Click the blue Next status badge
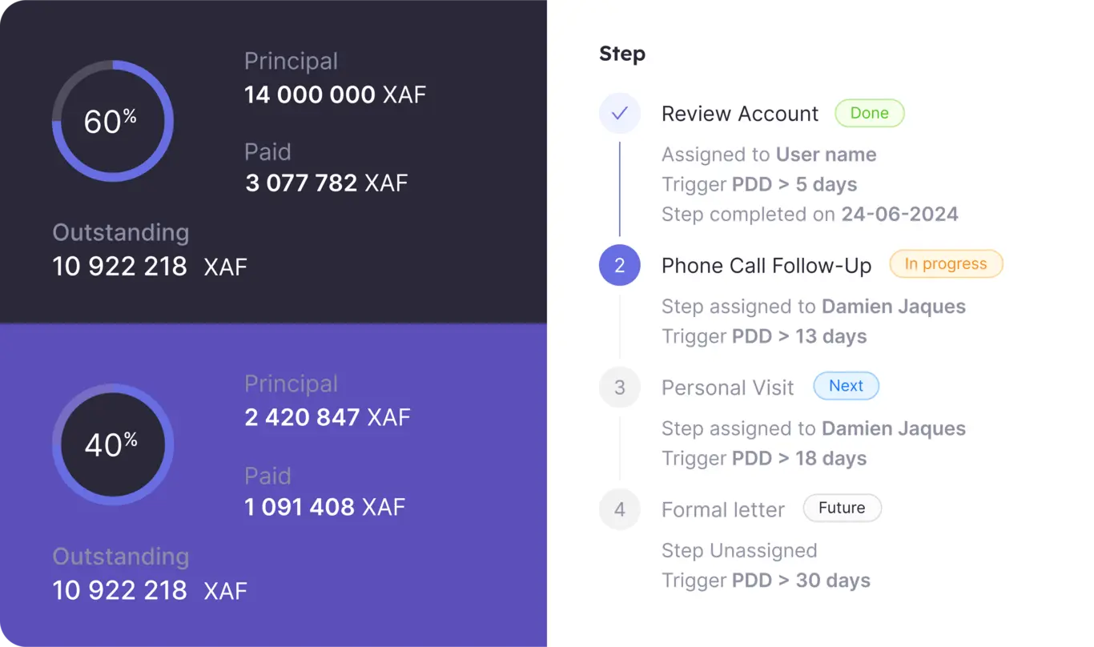The width and height of the screenshot is (1094, 647). point(846,386)
